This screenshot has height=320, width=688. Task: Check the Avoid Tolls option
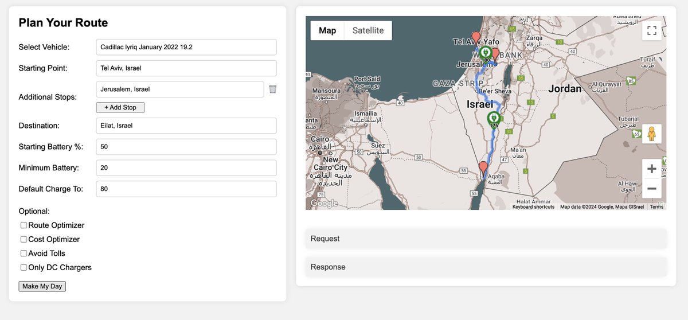click(24, 253)
